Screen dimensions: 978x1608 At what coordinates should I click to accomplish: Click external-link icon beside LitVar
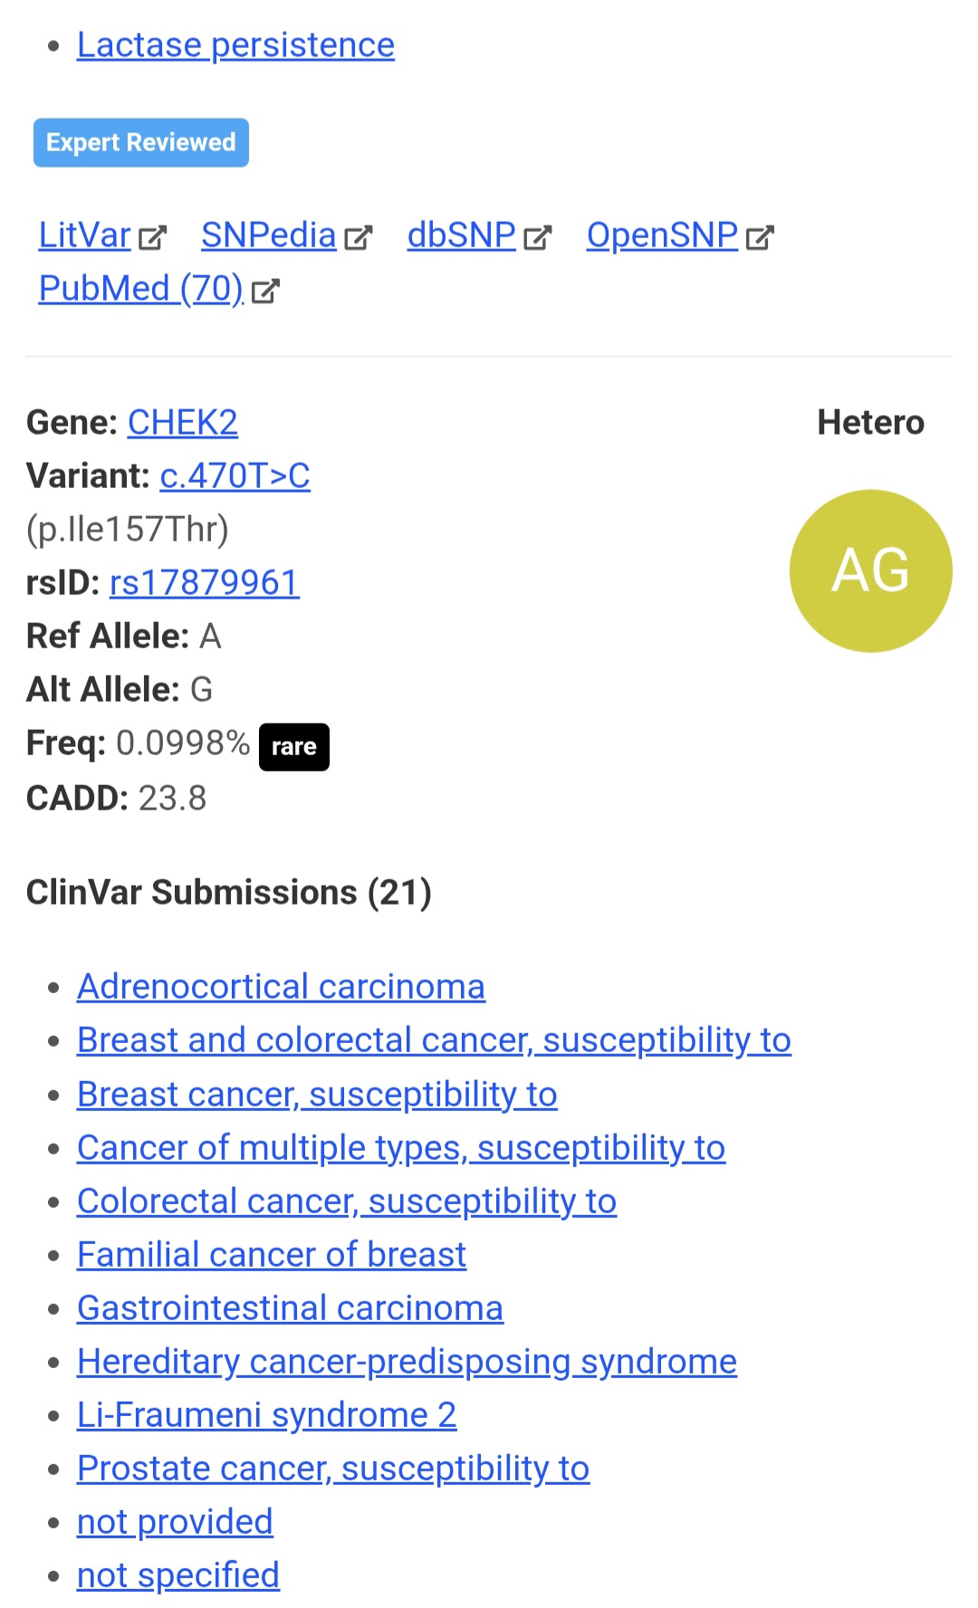tap(152, 237)
